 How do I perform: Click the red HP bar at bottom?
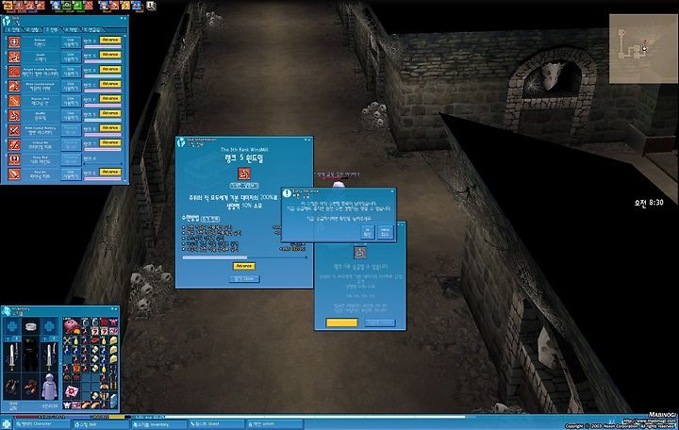(x=41, y=417)
